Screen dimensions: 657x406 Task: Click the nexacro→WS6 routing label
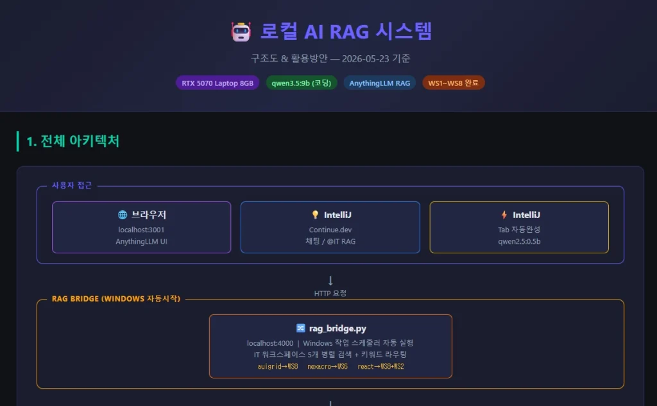click(x=328, y=367)
